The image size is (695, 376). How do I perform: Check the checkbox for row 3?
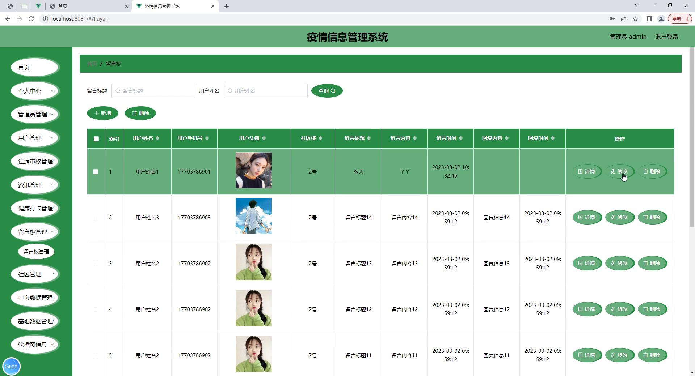coord(96,263)
